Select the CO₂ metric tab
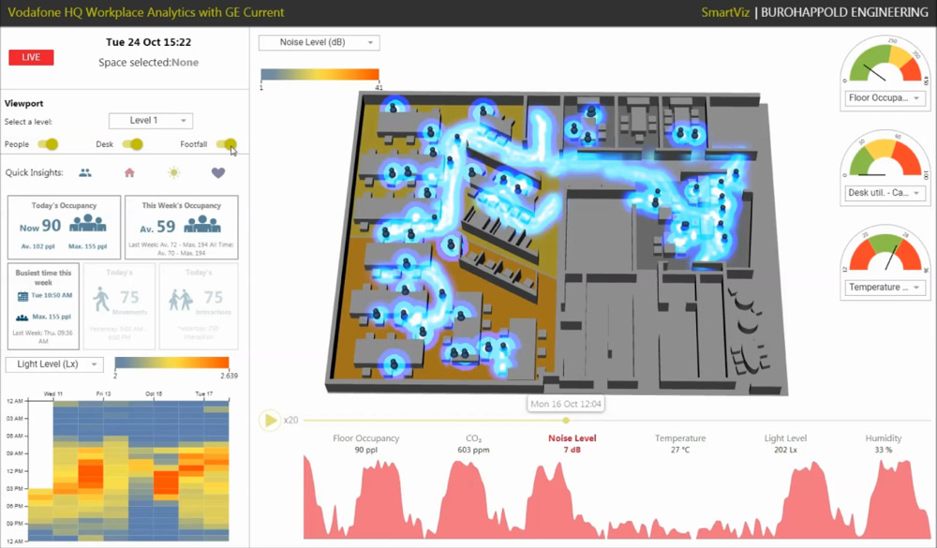This screenshot has width=937, height=548. (473, 443)
